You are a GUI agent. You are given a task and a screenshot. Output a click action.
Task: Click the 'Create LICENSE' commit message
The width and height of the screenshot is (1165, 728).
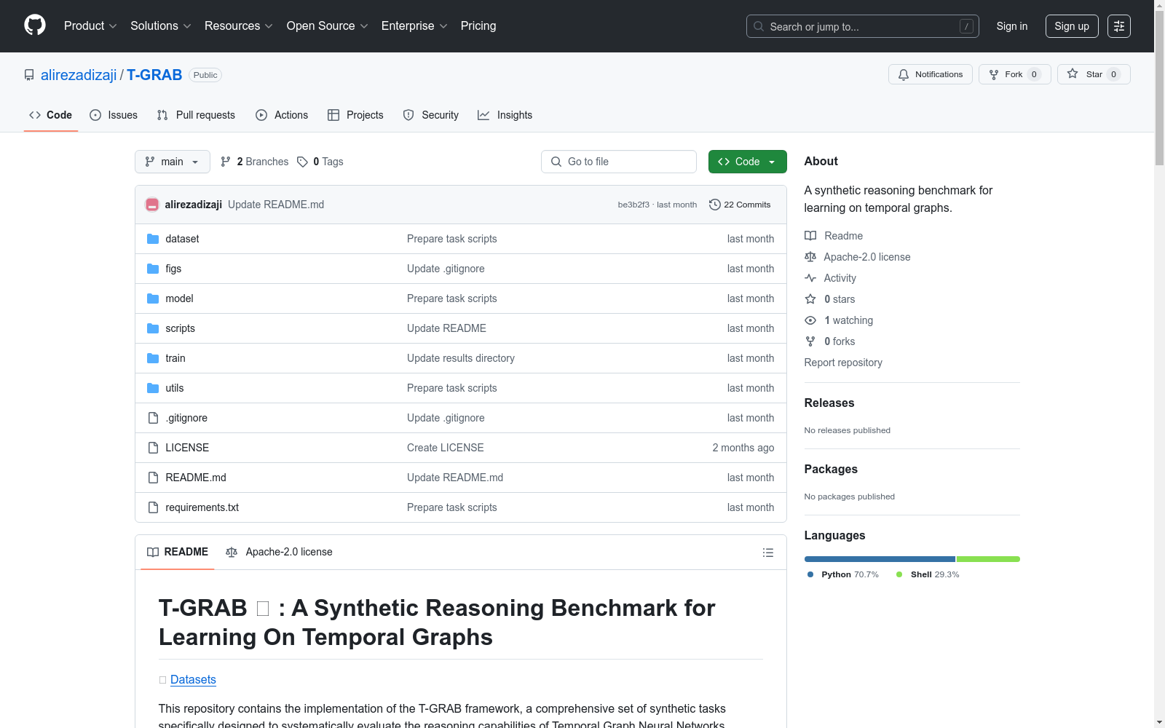(x=446, y=448)
